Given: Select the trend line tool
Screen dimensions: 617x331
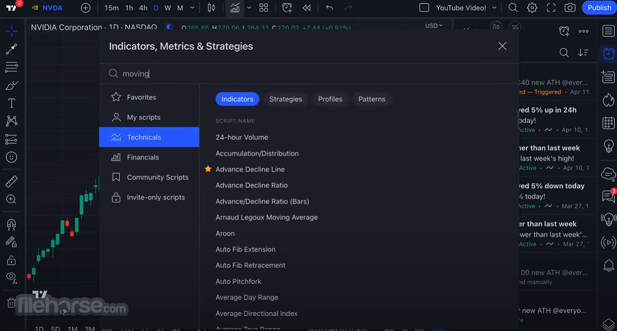Looking at the screenshot, I should click(11, 49).
